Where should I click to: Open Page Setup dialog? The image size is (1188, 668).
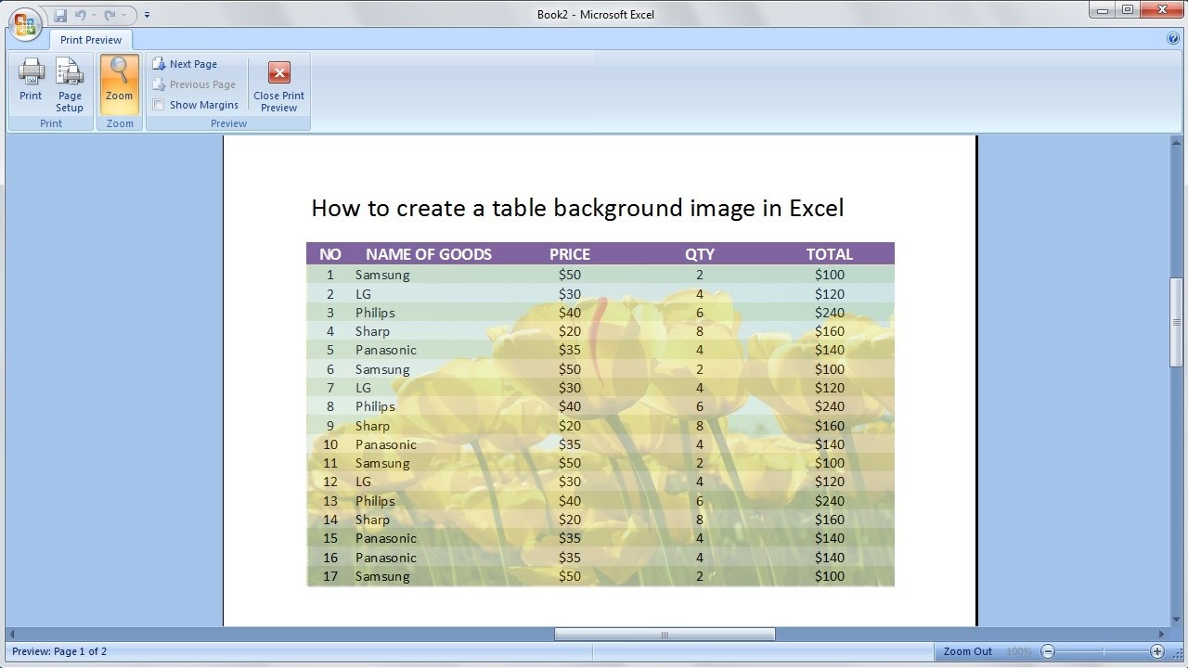point(70,85)
